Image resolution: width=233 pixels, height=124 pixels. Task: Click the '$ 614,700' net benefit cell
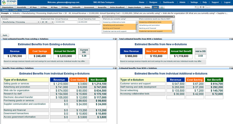pos(214,84)
